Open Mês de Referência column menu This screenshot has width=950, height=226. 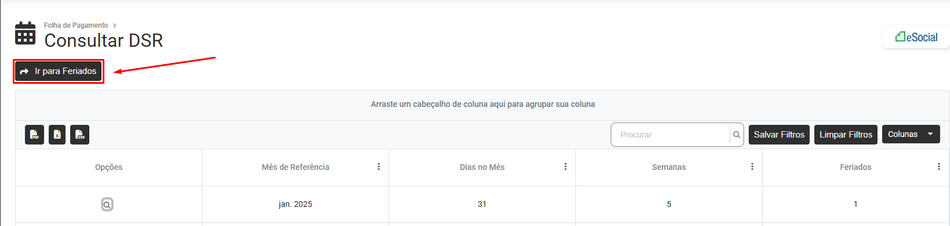tap(379, 167)
